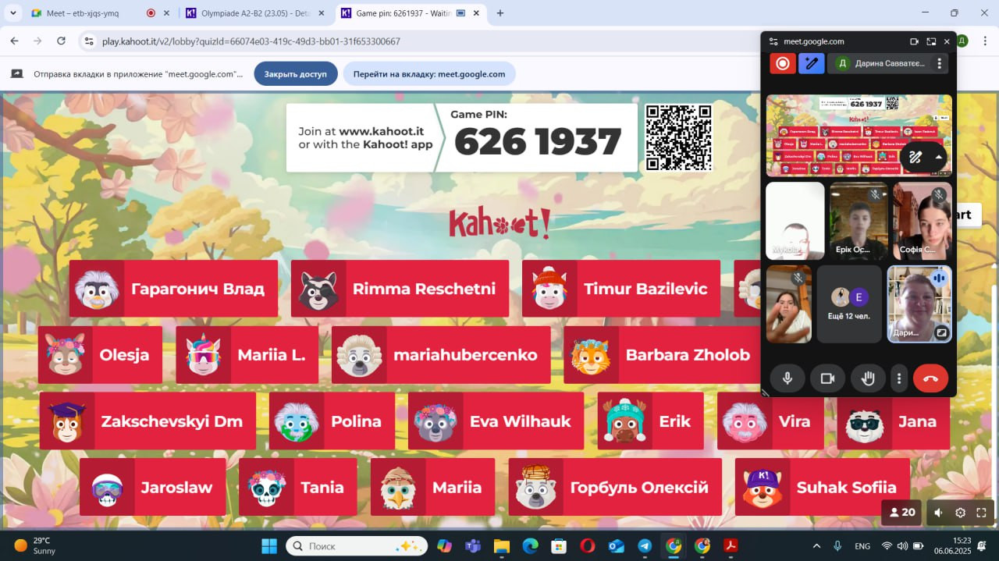Select the Game pin: 6261937 tab

(x=411, y=13)
